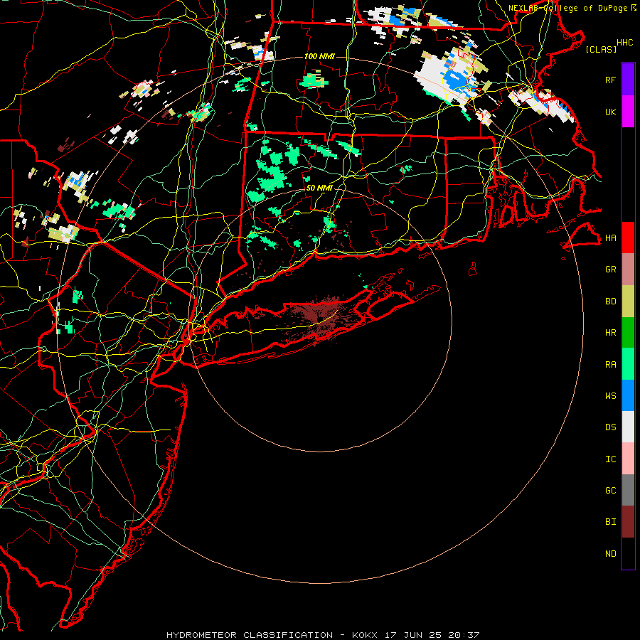Click the 'HYDROMETEOR CLASSIFICATION' title text
This screenshot has width=640, height=640.
[250, 635]
